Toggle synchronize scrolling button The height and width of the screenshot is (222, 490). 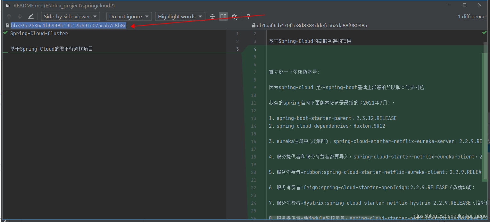[223, 16]
